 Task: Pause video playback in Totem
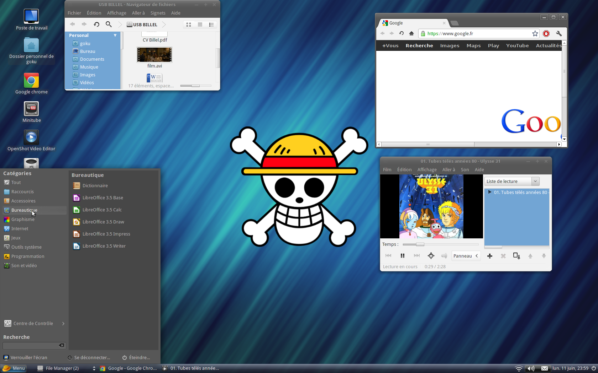point(403,256)
